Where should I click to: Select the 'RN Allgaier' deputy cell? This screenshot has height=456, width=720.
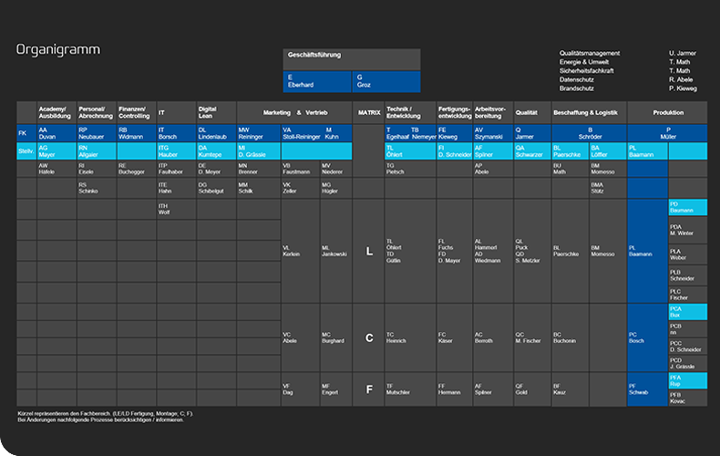[x=97, y=150]
